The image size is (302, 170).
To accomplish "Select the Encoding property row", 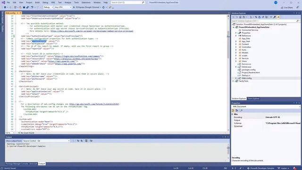I will point(266,118).
